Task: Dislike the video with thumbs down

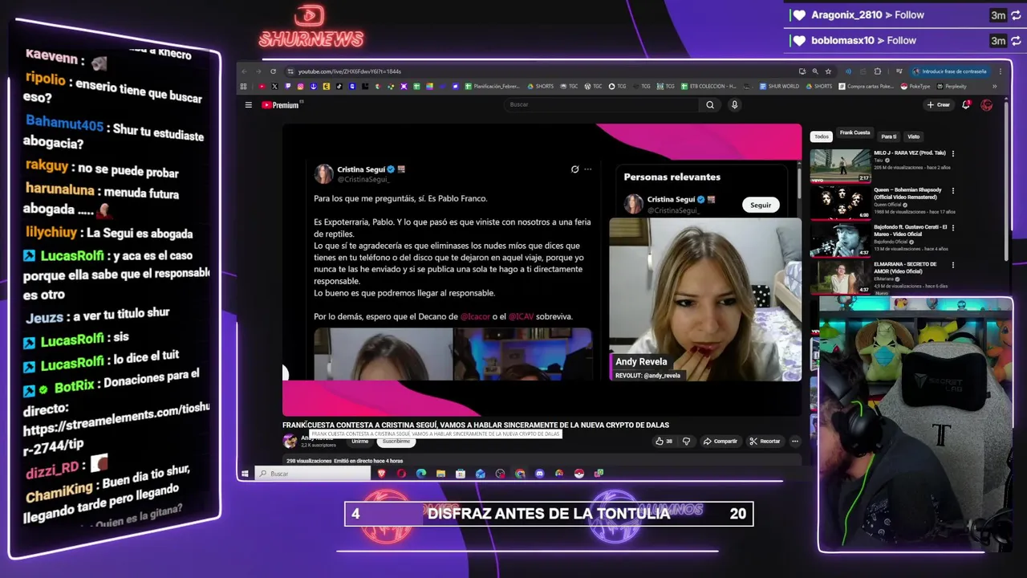Action: (686, 441)
